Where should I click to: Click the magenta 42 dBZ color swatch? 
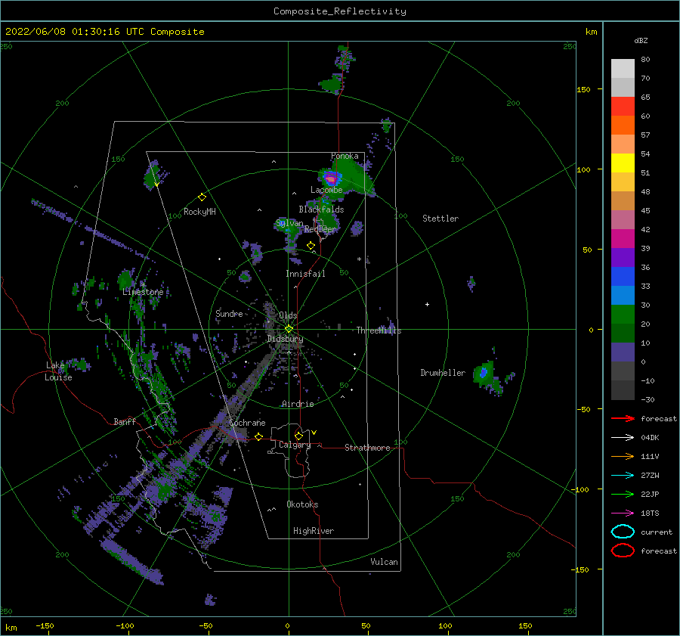pos(623,239)
